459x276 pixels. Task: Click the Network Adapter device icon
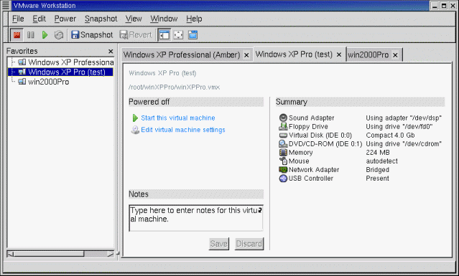point(283,169)
